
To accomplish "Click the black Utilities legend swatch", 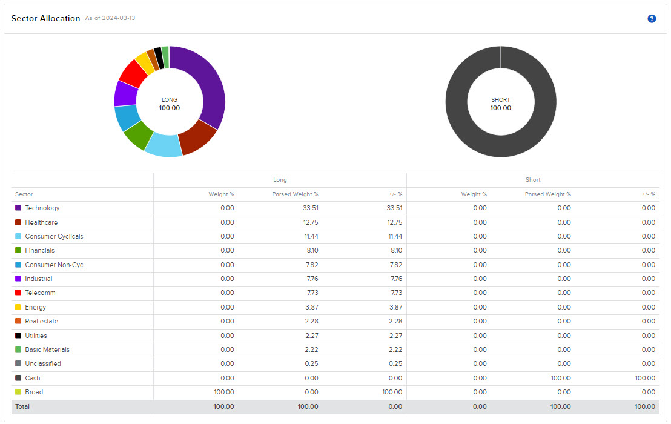I will pyautogui.click(x=18, y=336).
